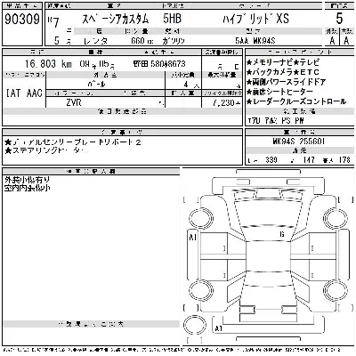Select the feature line ★バックカメラ★ETC
This screenshot has width=356, height=356.
[283, 72]
